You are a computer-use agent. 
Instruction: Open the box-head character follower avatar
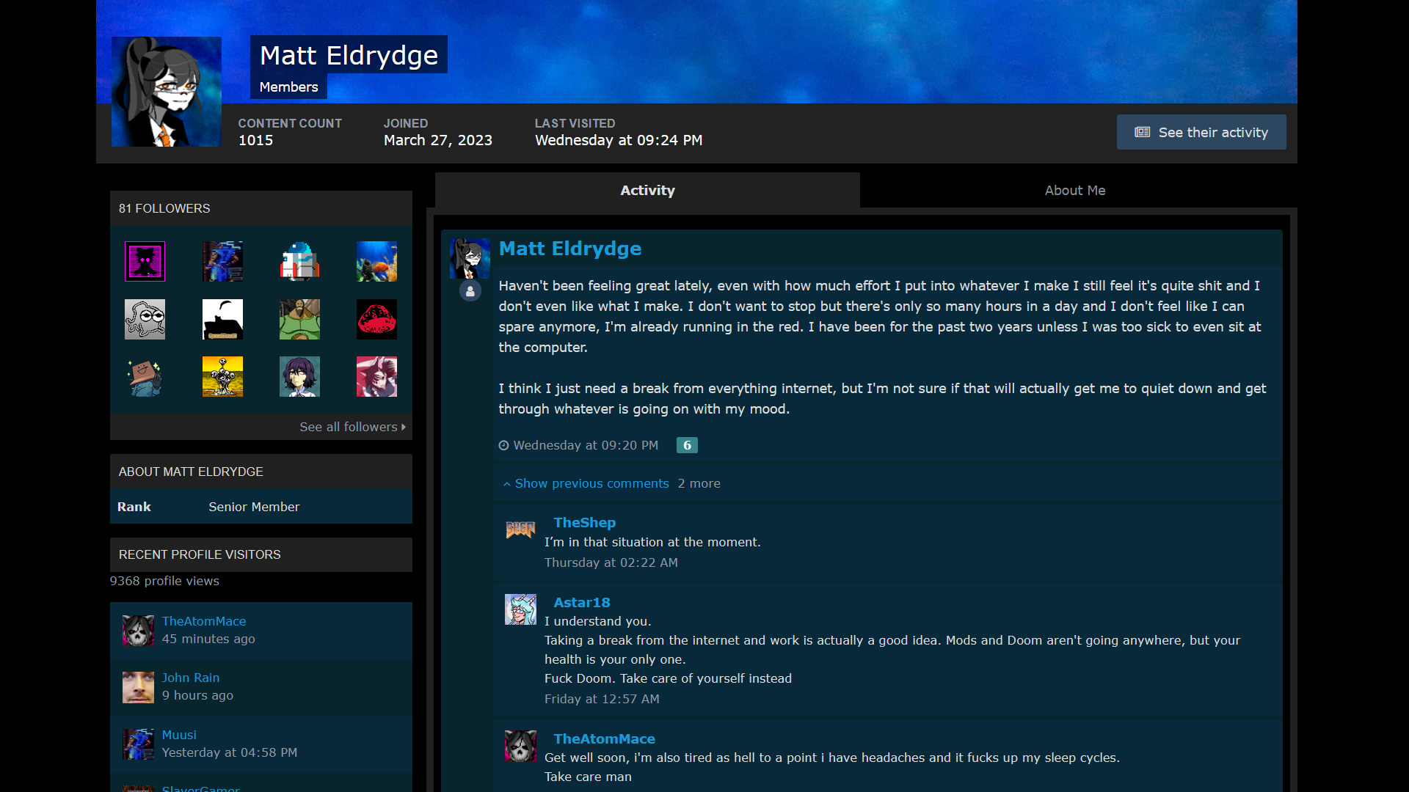pyautogui.click(x=145, y=376)
